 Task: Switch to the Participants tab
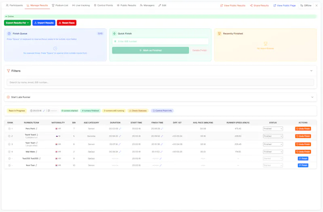tap(15, 5)
